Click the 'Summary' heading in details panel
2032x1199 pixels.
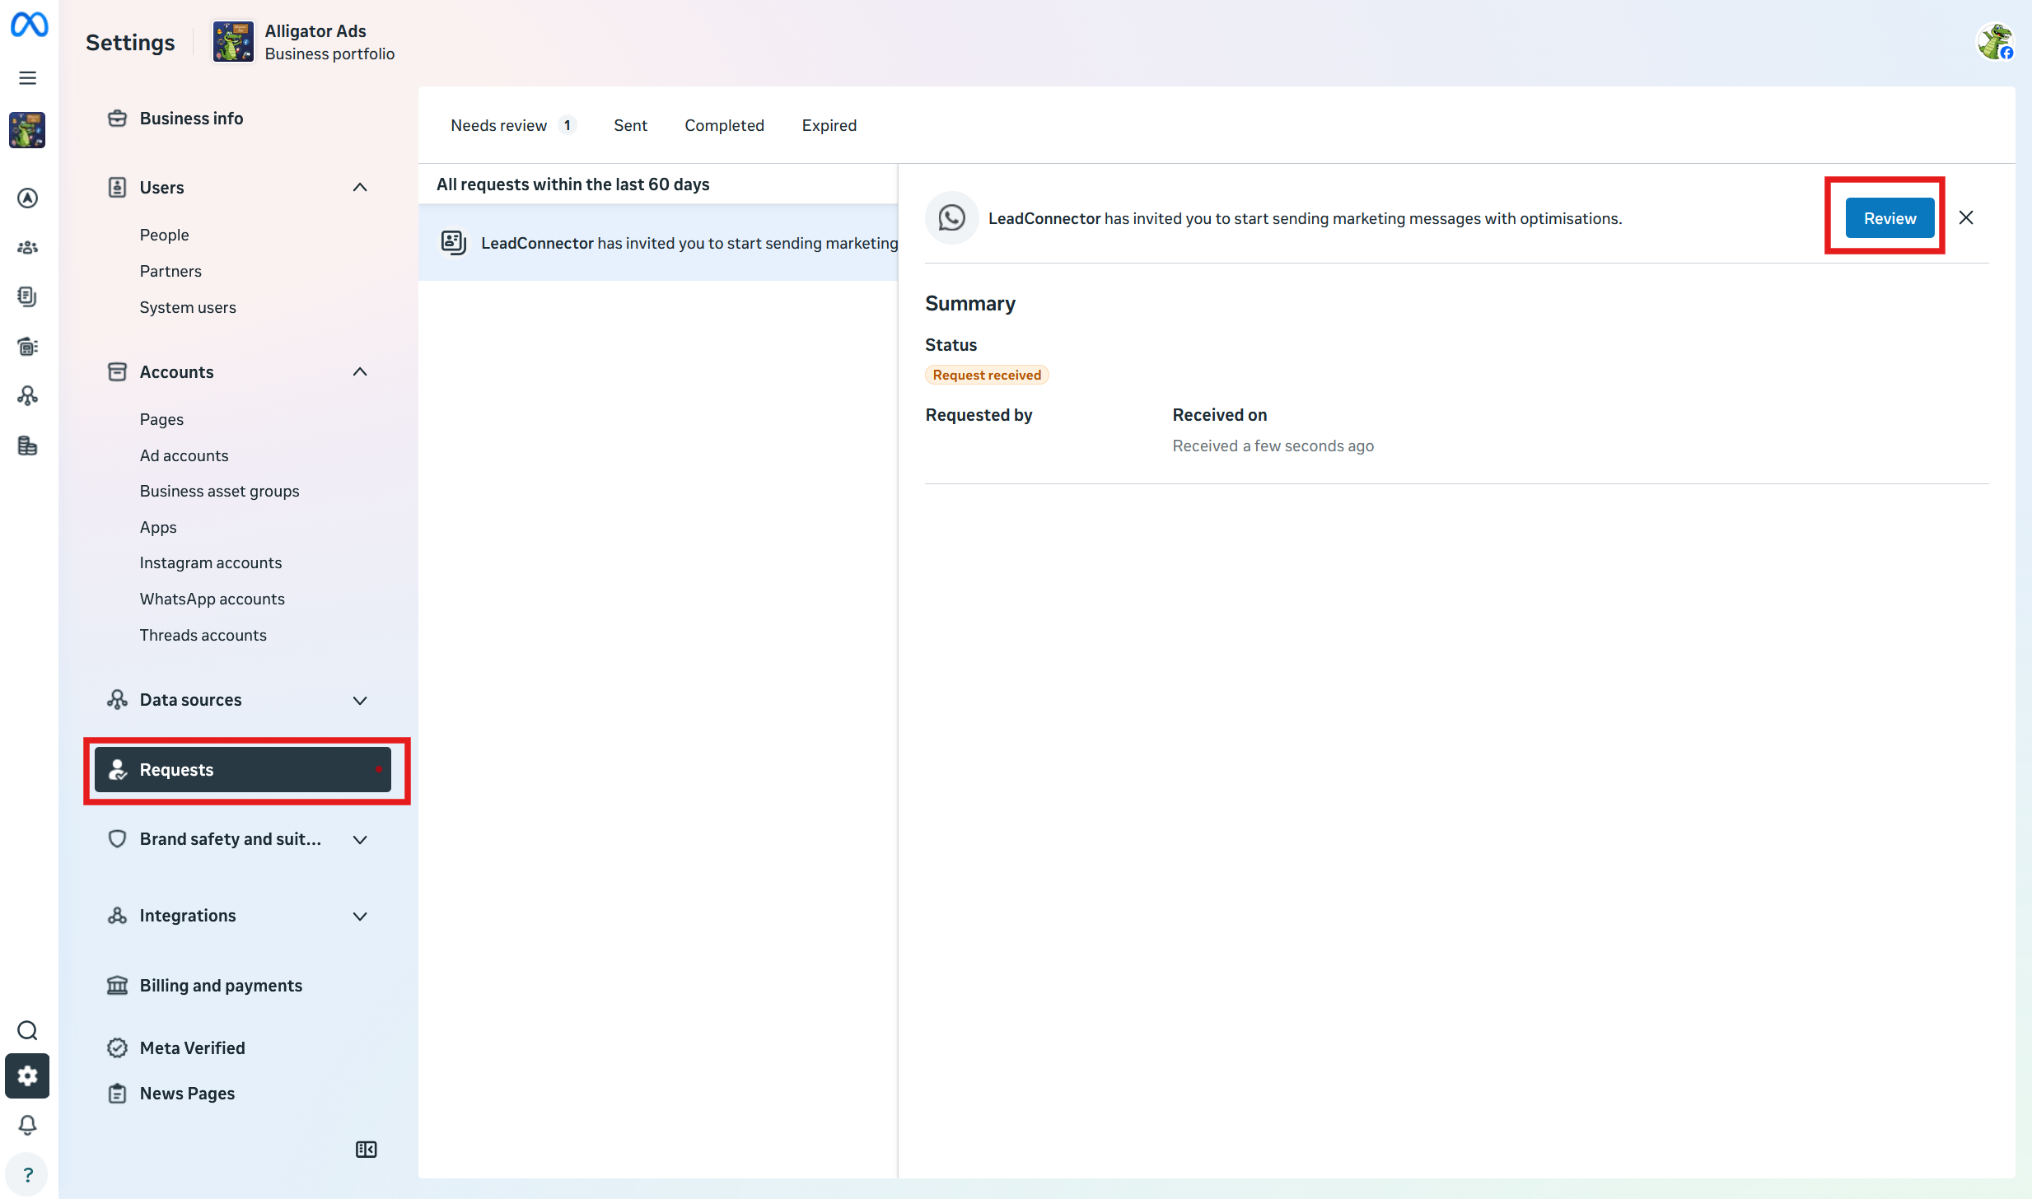tap(970, 304)
